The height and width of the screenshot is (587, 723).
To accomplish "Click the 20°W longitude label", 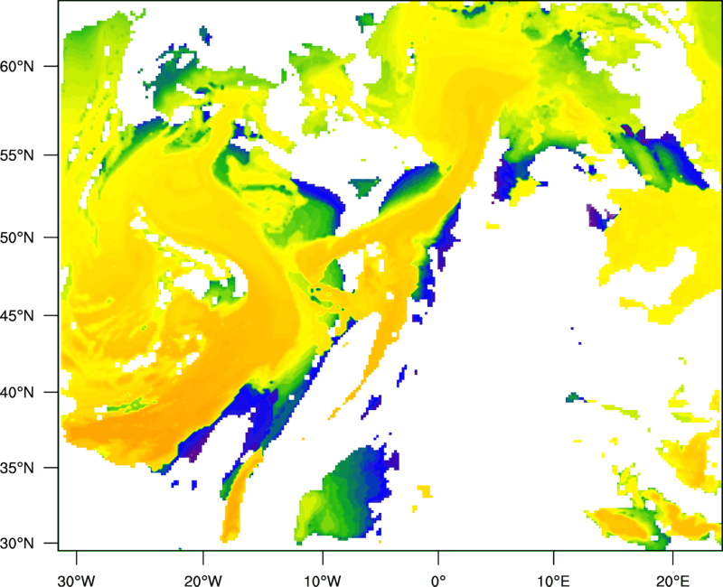I will point(202,581).
